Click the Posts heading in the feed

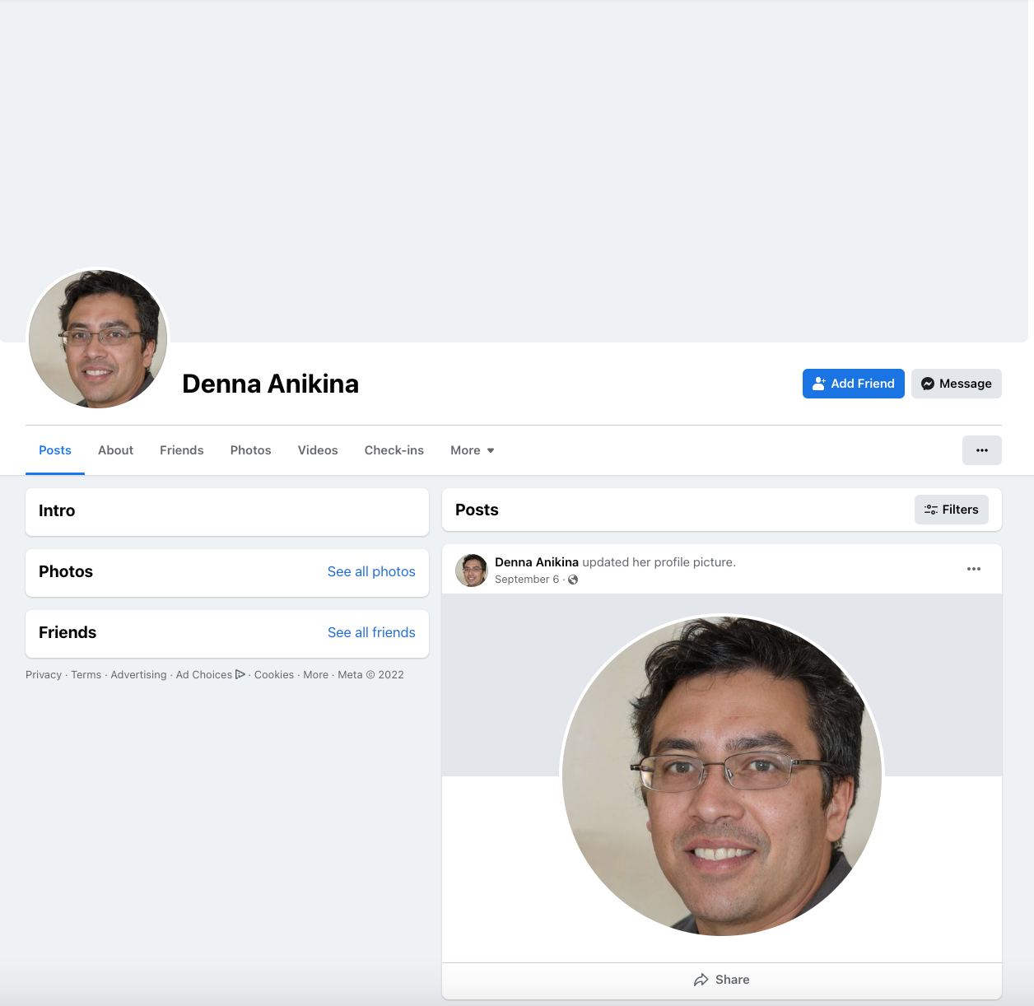coord(477,510)
